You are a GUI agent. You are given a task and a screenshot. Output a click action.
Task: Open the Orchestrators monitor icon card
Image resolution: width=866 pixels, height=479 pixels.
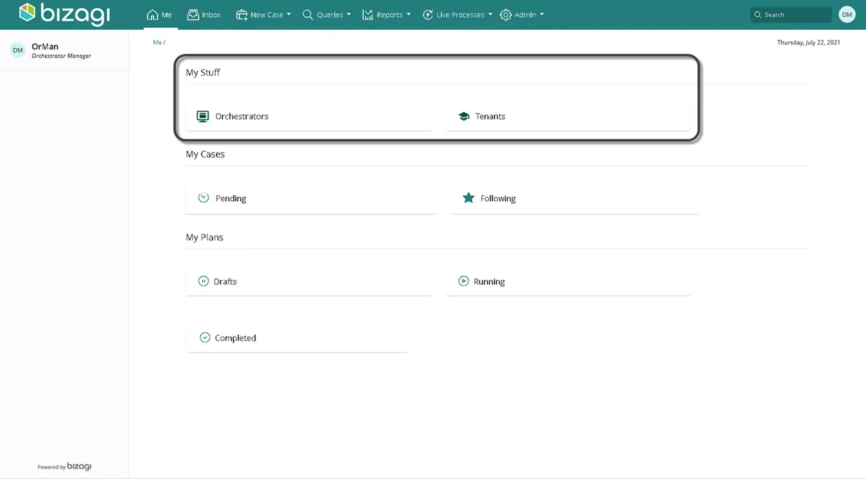[308, 116]
